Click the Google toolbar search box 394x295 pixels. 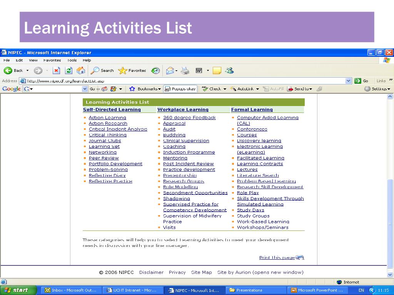tap(55, 89)
